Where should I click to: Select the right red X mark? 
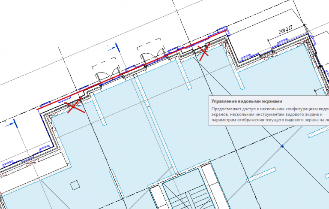204,52
